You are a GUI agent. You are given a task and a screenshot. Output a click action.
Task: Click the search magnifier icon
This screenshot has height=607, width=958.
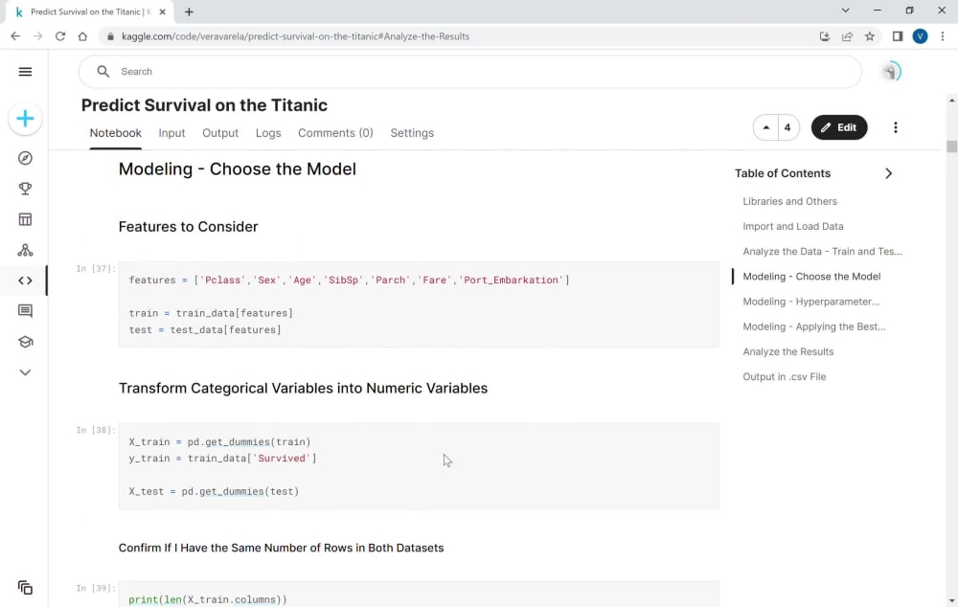point(103,72)
